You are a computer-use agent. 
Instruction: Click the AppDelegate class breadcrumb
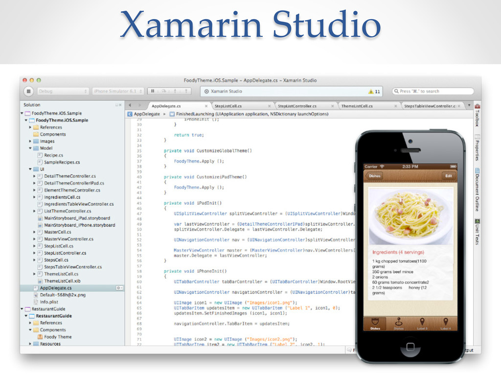144,114
